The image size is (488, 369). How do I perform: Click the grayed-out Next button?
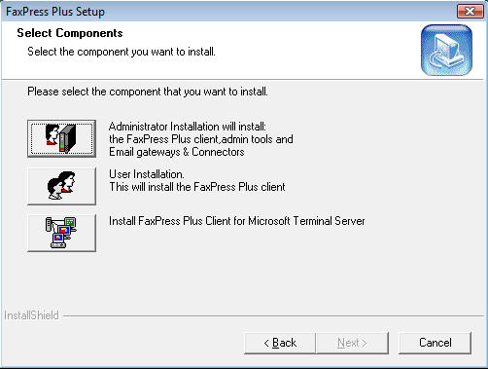[x=352, y=343]
